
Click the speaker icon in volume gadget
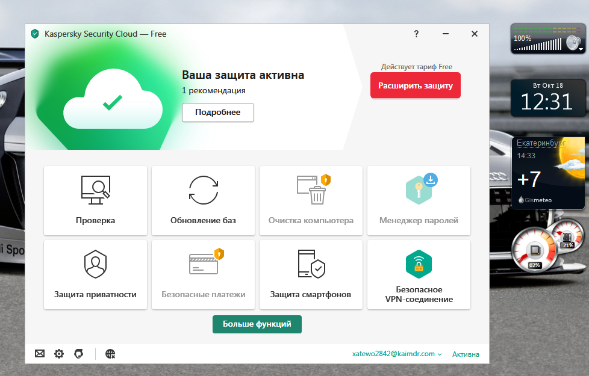pos(573,43)
